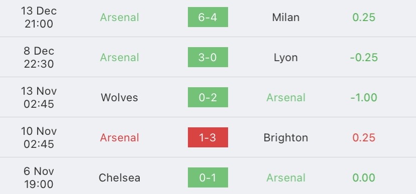Click the red 0.25 handicap value

click(364, 138)
